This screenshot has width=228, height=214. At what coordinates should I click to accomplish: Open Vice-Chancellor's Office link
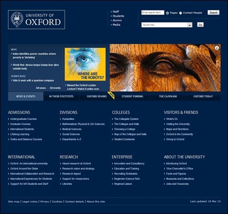179,169
